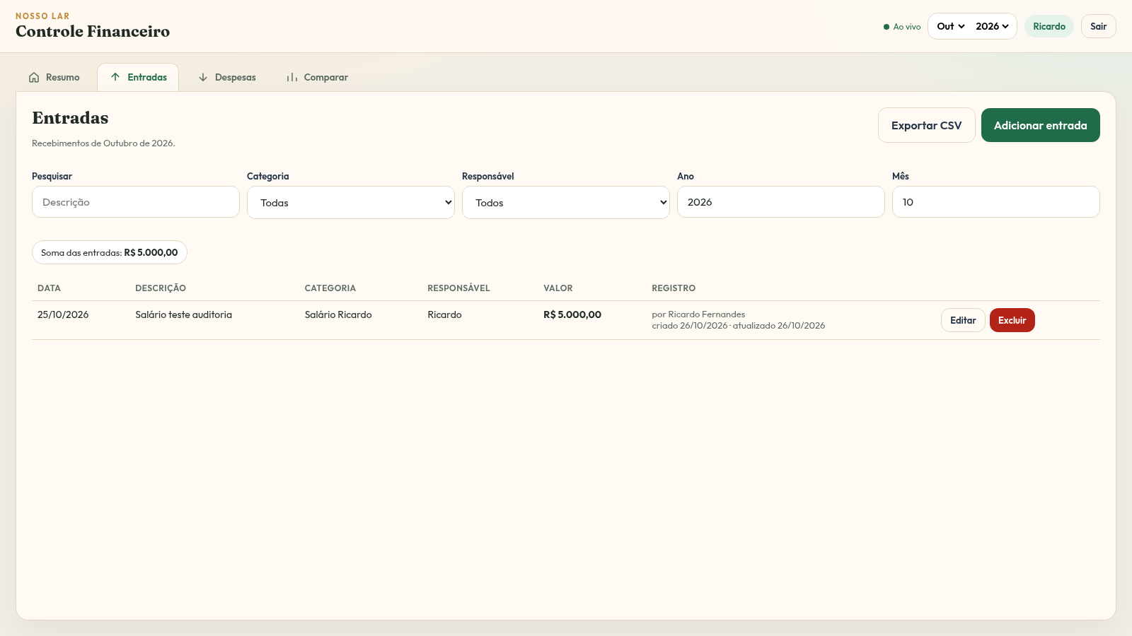Click the REGISTRO column header

pyautogui.click(x=674, y=288)
